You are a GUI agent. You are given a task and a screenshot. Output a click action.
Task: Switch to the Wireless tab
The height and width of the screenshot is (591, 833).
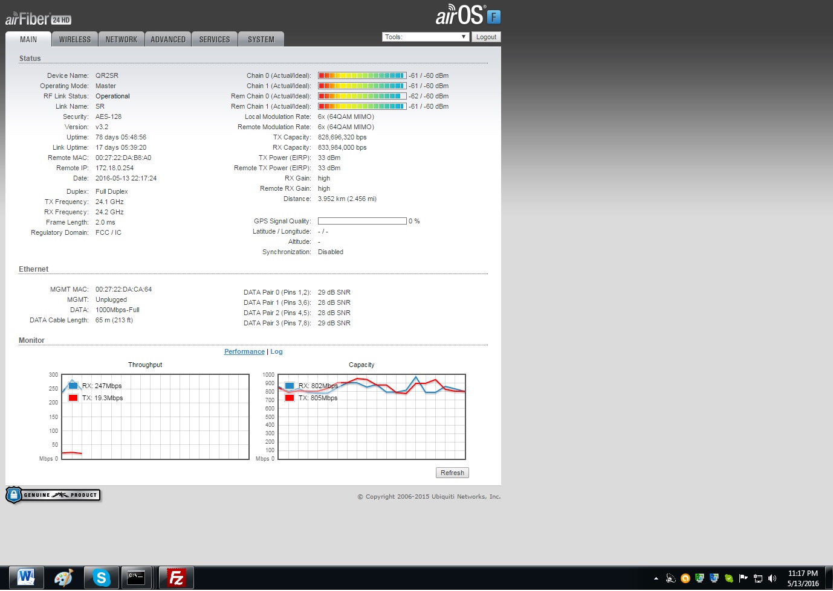pos(75,39)
